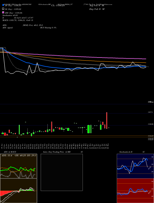The width and height of the screenshot is (154, 203).
Task: Click the 'Stochastics & R' panel title
Action: 126,152
